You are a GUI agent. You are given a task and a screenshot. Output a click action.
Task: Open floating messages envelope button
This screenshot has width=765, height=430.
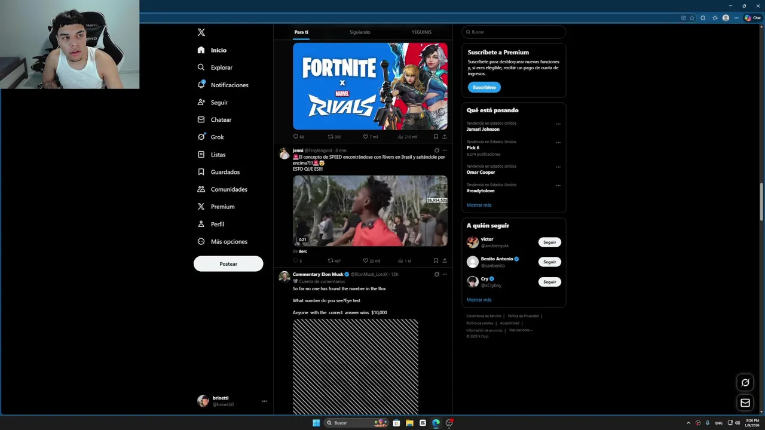[x=745, y=403]
